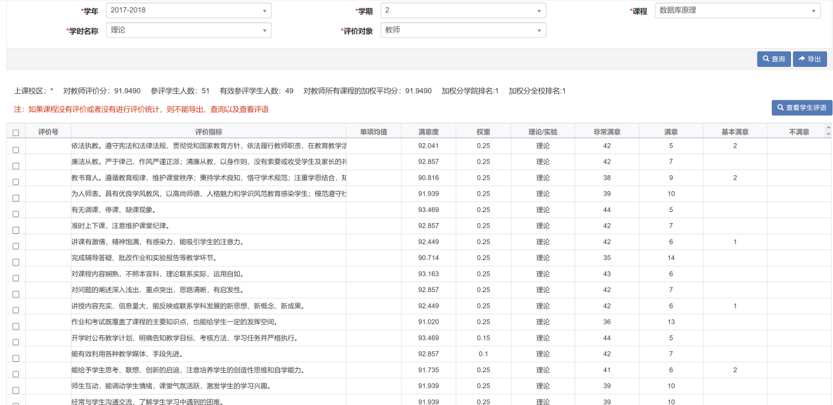
Task: Toggle the select-all checkbox in table header
Action: click(16, 133)
